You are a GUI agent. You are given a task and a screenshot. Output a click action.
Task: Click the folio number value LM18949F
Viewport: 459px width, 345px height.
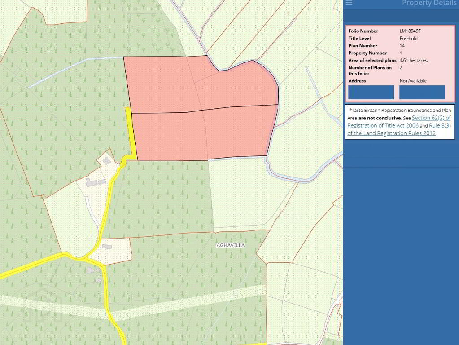click(x=410, y=31)
